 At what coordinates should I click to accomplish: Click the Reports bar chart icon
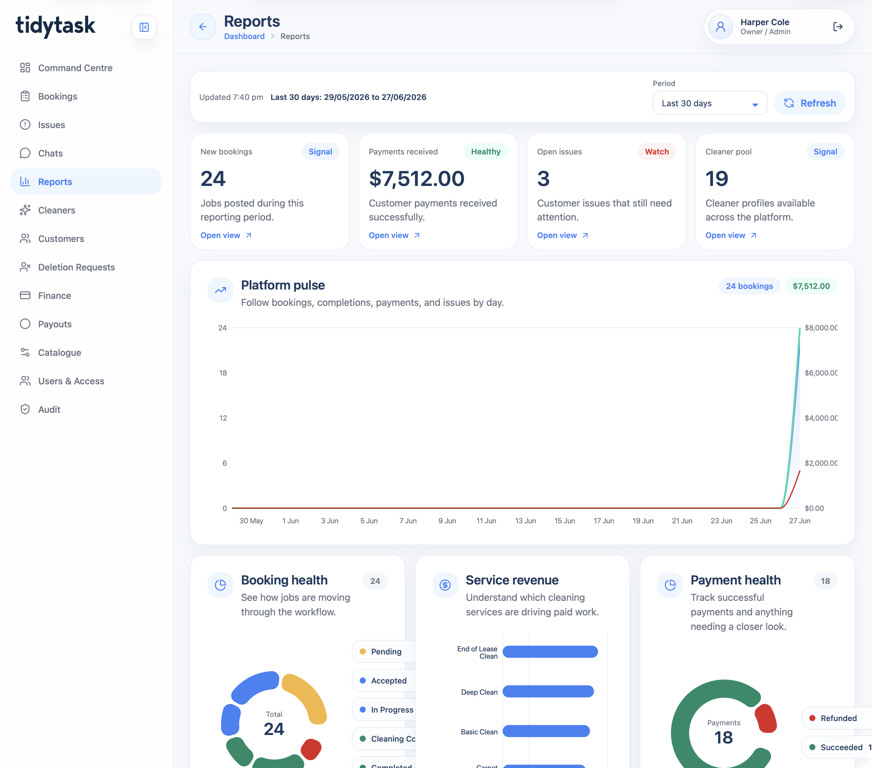pyautogui.click(x=25, y=181)
